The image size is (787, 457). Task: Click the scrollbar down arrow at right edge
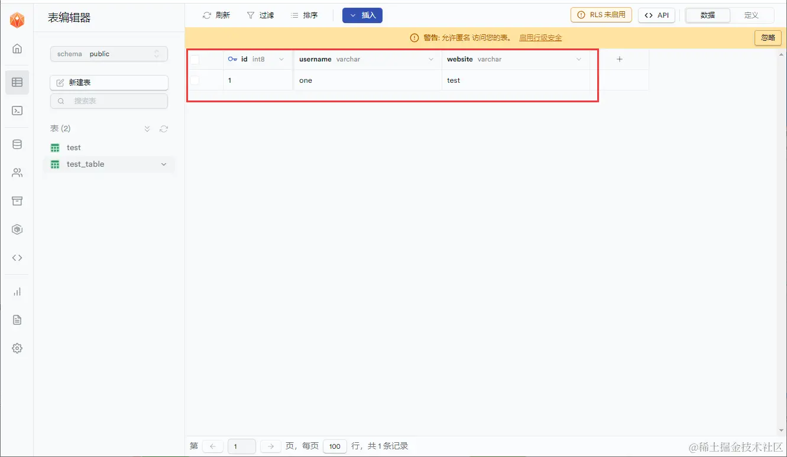click(781, 431)
